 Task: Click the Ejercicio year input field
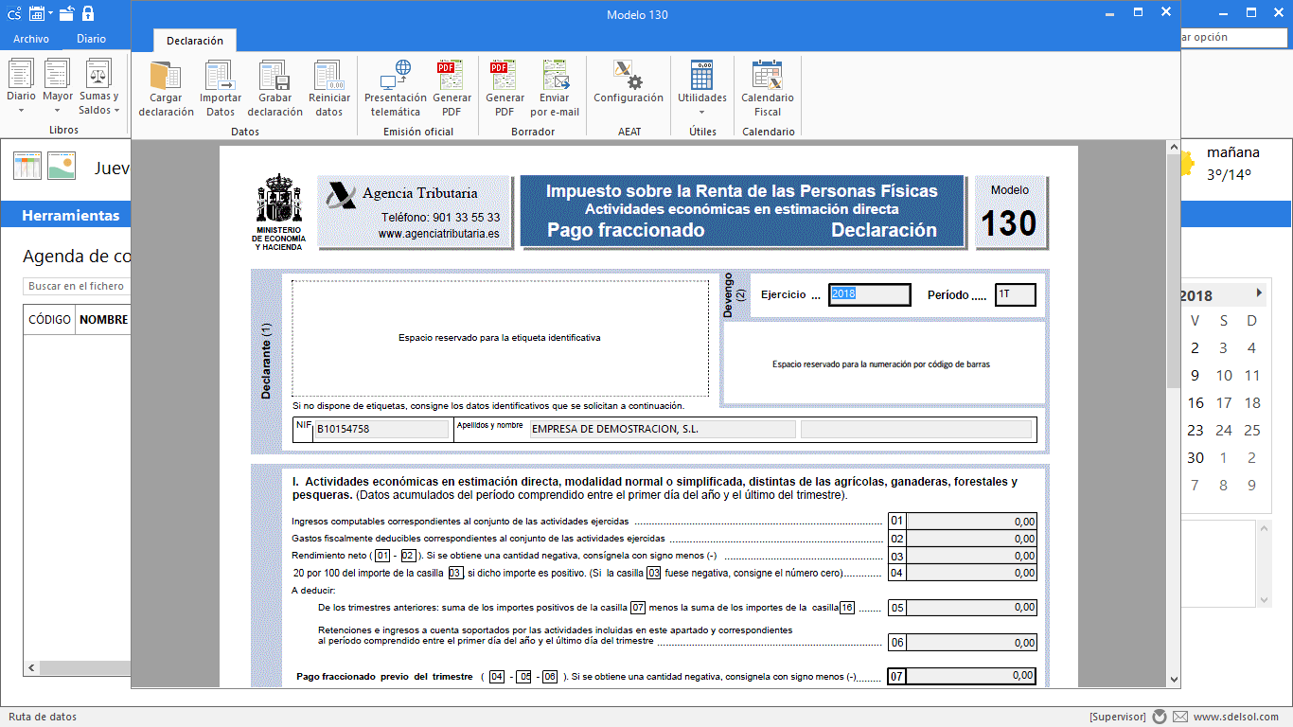point(869,294)
